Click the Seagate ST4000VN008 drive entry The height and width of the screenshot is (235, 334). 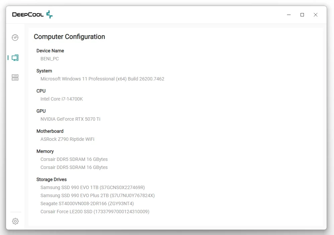click(x=87, y=203)
